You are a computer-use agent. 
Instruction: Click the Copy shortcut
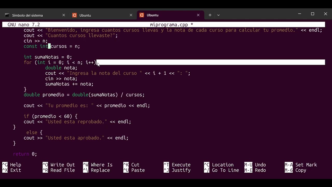(295, 170)
